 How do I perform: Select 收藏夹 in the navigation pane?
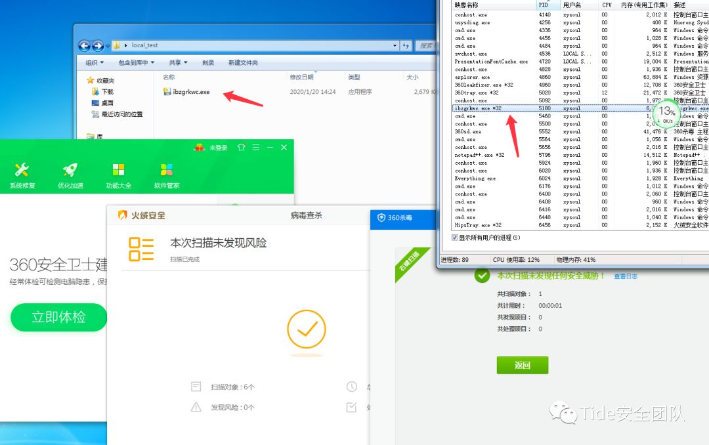pos(100,81)
